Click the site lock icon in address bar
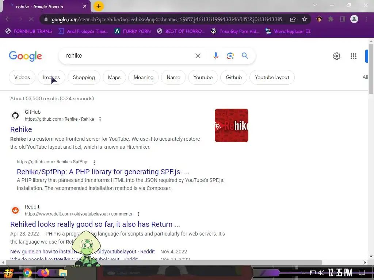 [46, 19]
